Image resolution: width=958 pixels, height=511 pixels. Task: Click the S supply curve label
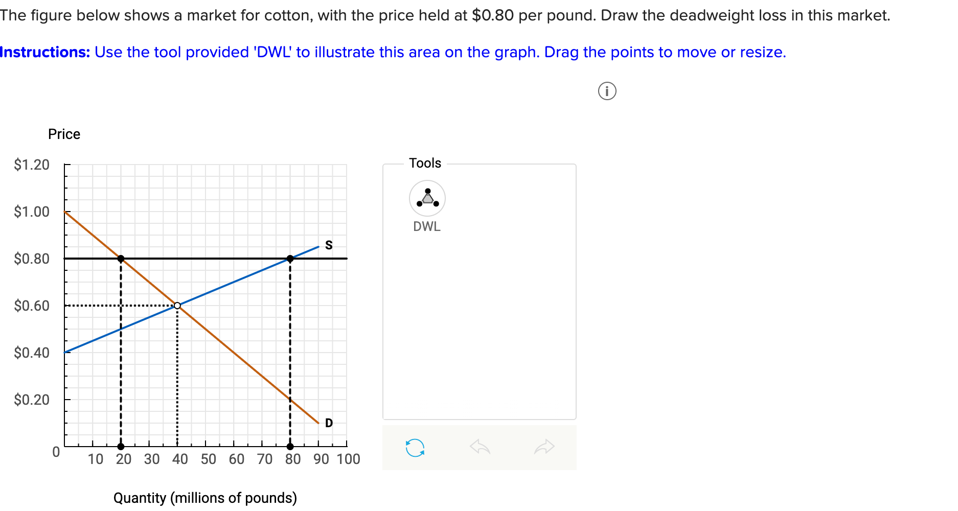329,245
